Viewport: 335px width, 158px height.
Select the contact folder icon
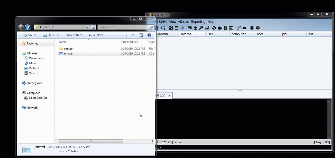(x=61, y=49)
